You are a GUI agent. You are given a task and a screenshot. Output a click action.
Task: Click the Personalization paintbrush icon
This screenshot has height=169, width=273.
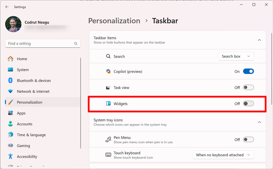coord(11,102)
